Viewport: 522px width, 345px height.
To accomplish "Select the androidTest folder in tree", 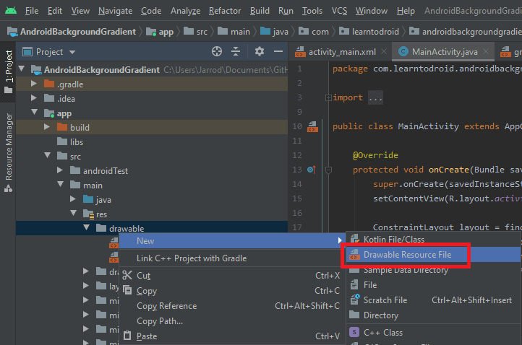I will tap(105, 171).
